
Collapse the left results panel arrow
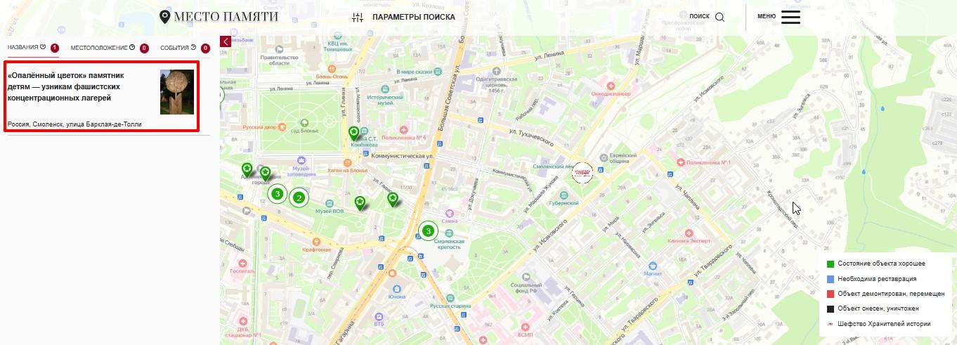(x=226, y=41)
